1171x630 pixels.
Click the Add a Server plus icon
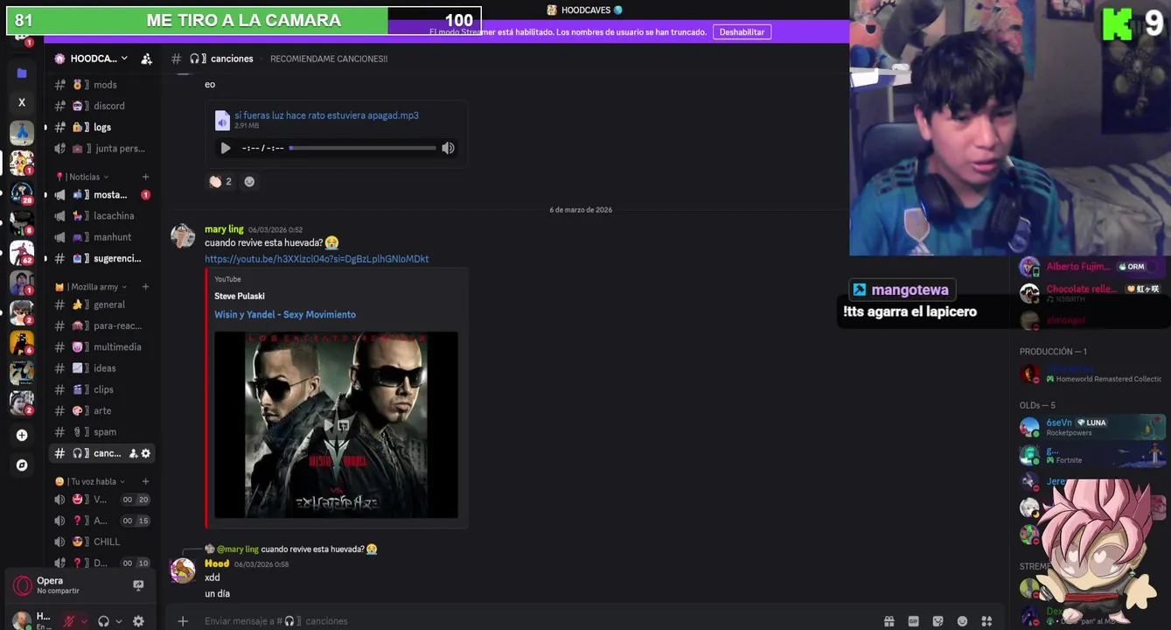(x=22, y=435)
